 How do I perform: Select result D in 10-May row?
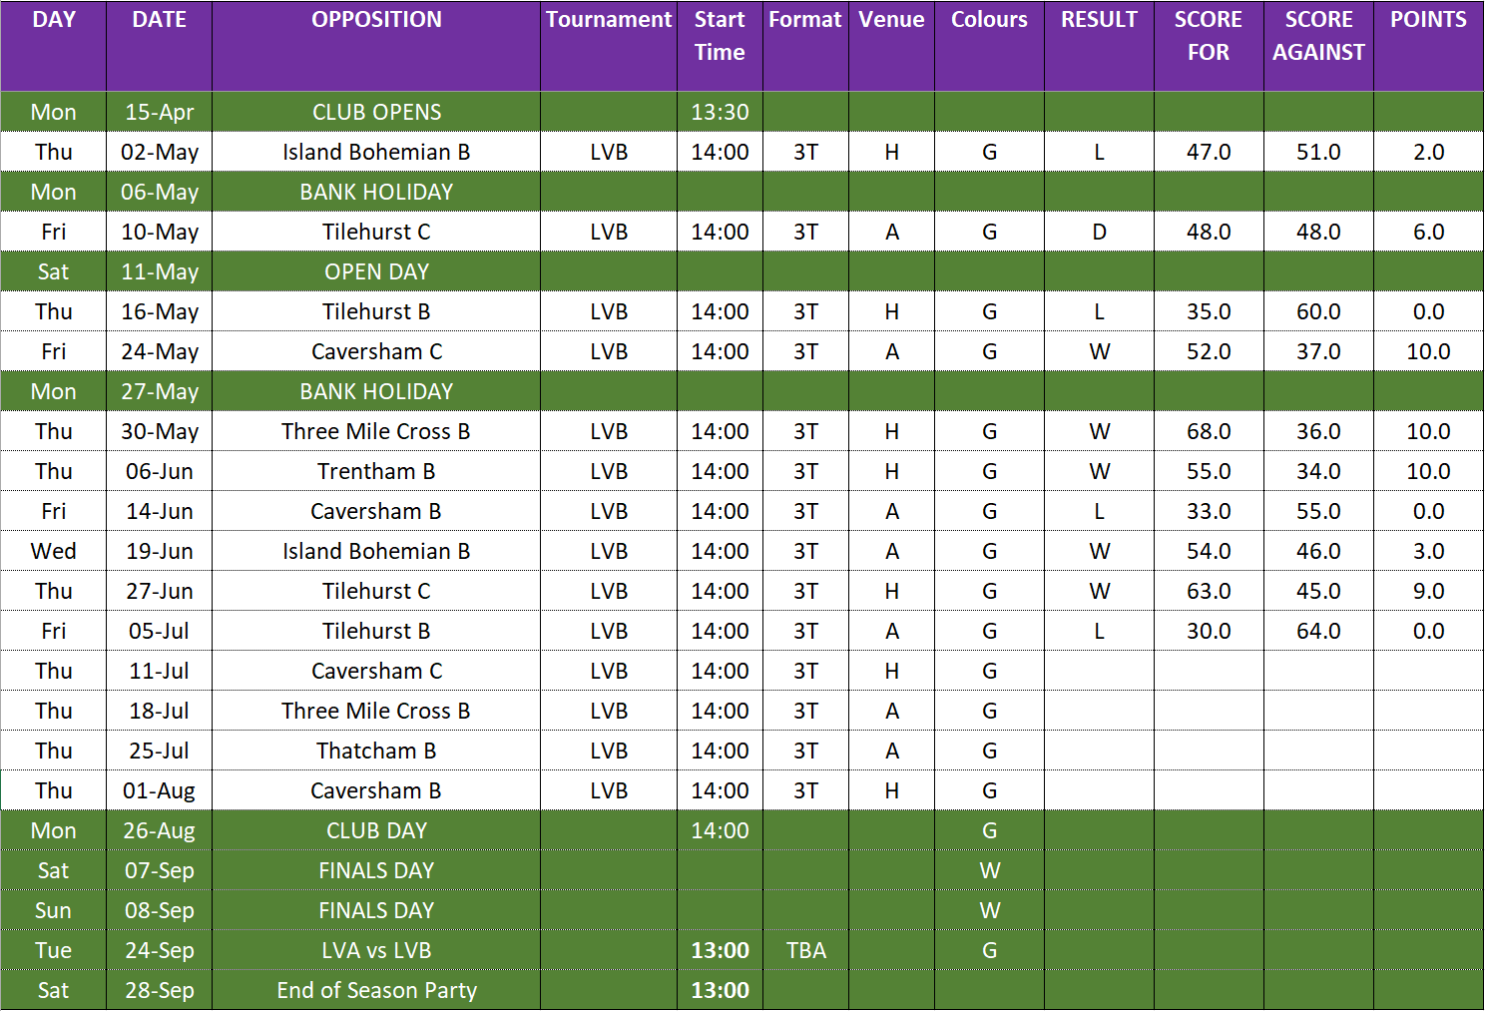pyautogui.click(x=1099, y=232)
